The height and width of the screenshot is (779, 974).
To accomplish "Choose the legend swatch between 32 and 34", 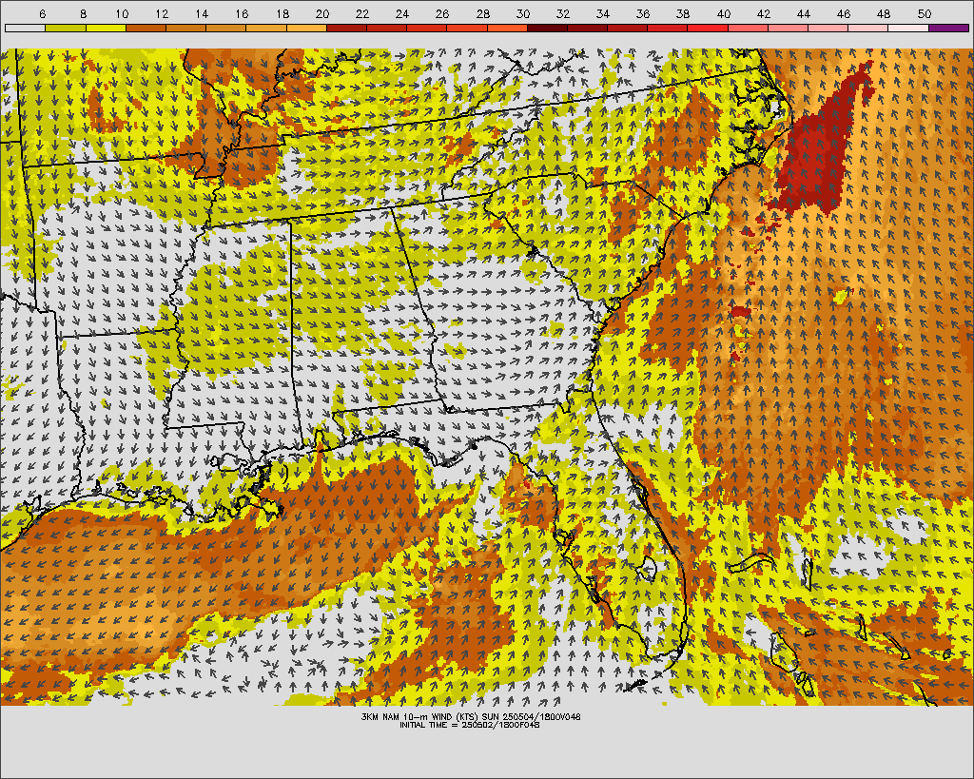I will [x=588, y=28].
